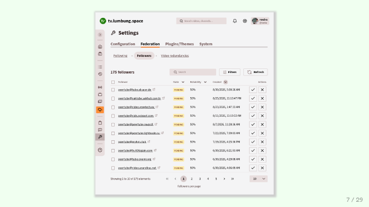This screenshot has height=207, width=369.
Task: Expand the sidebar with the arrow toggle
Action: (x=100, y=34)
